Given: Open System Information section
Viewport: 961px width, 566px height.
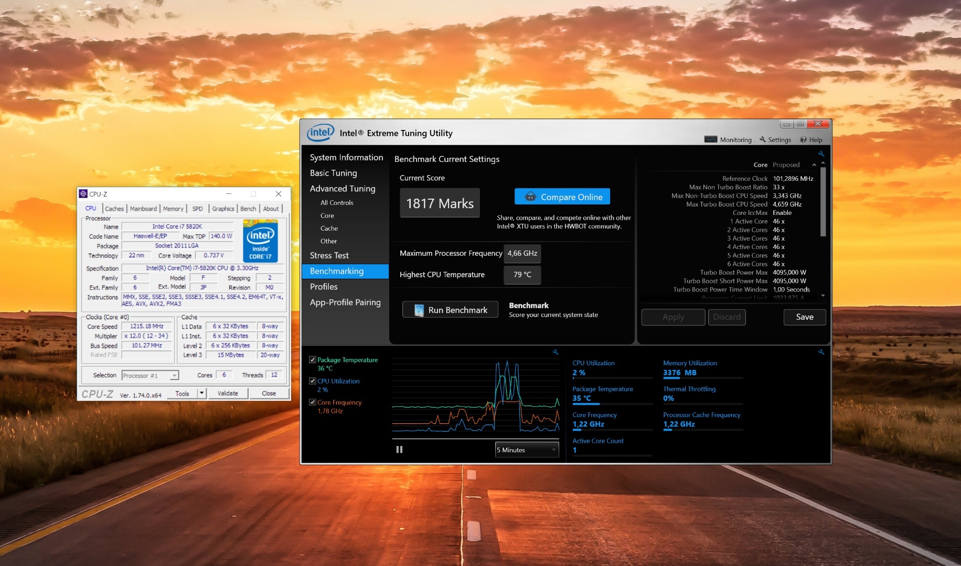Looking at the screenshot, I should coord(346,157).
